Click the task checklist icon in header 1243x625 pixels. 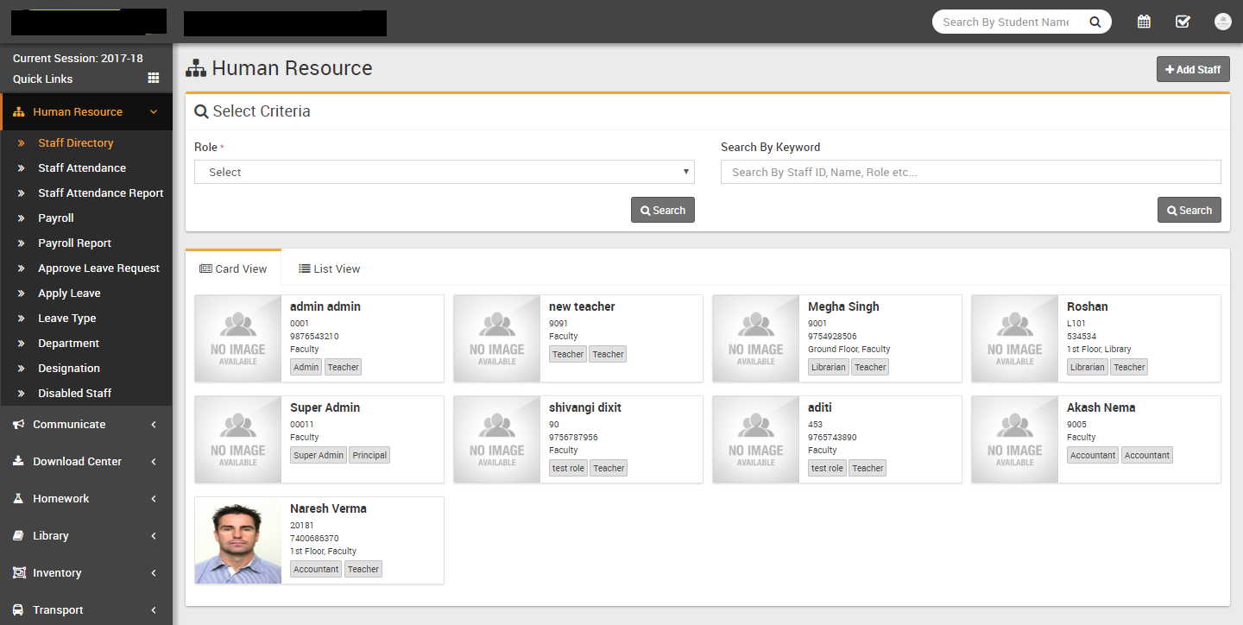1183,22
